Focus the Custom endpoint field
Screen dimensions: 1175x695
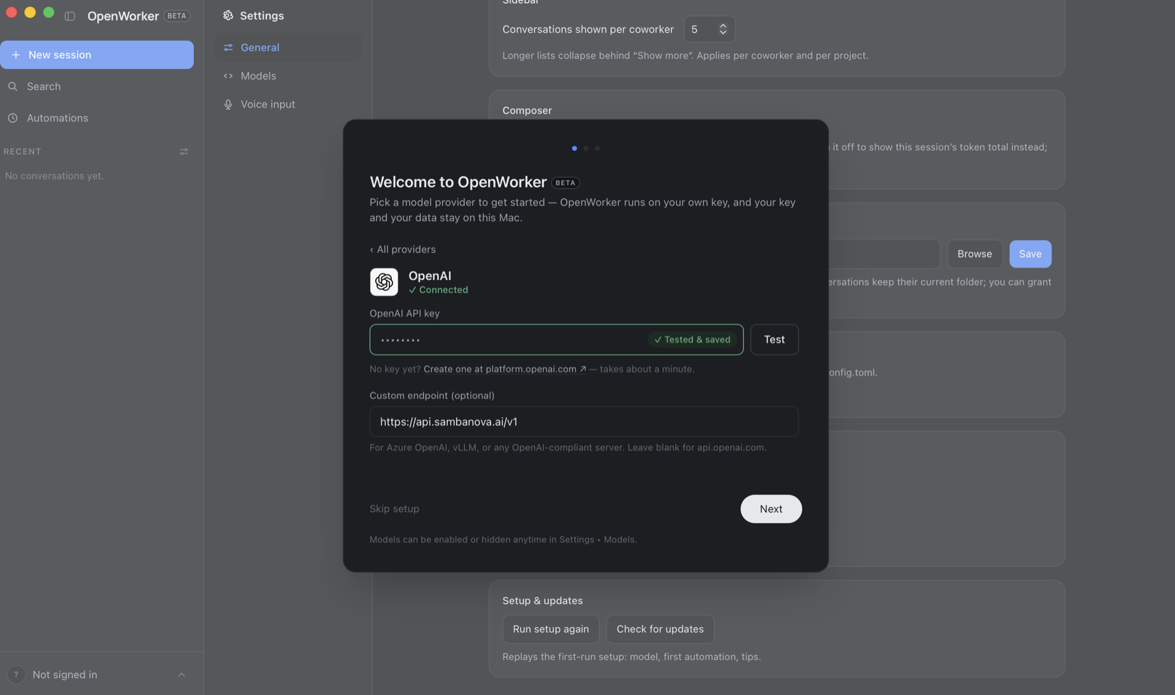[x=584, y=422]
